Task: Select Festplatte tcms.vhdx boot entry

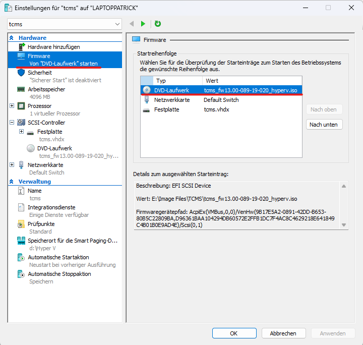Action: point(166,109)
